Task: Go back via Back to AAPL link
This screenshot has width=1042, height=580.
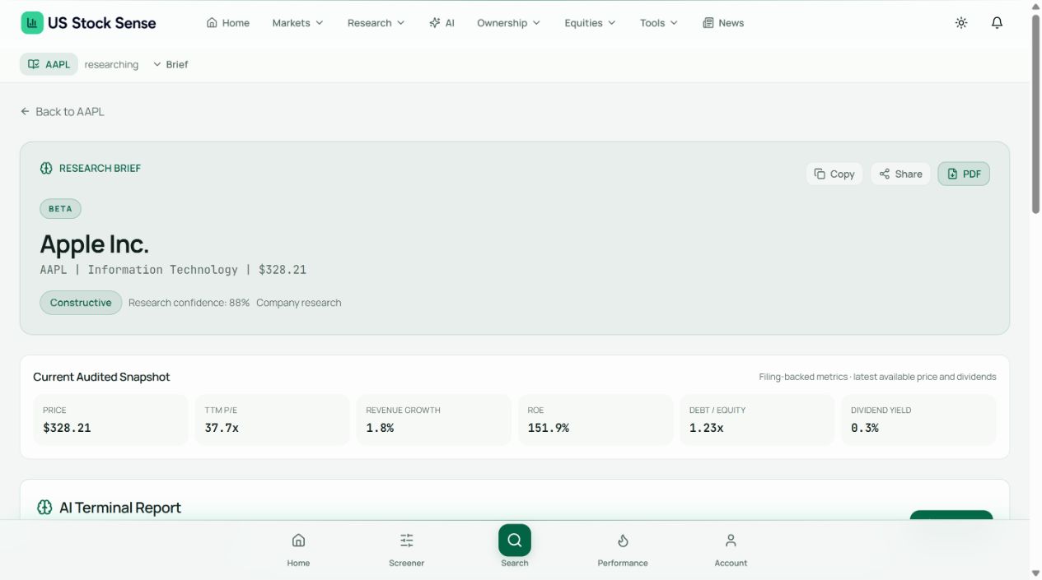Action: [x=63, y=111]
